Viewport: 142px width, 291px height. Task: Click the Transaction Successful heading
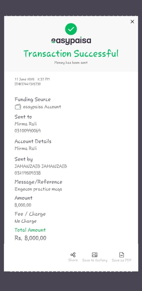click(x=71, y=54)
